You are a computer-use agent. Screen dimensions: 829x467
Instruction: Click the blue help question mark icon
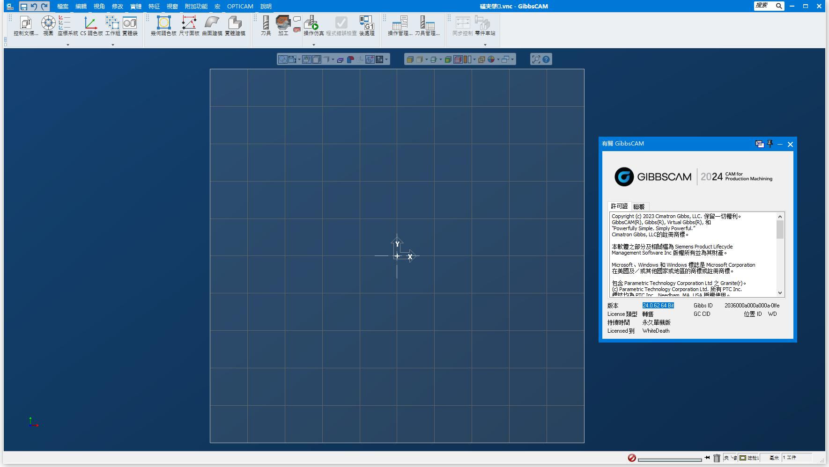(x=546, y=59)
